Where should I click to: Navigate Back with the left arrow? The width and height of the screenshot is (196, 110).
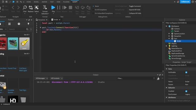coord(13,8)
